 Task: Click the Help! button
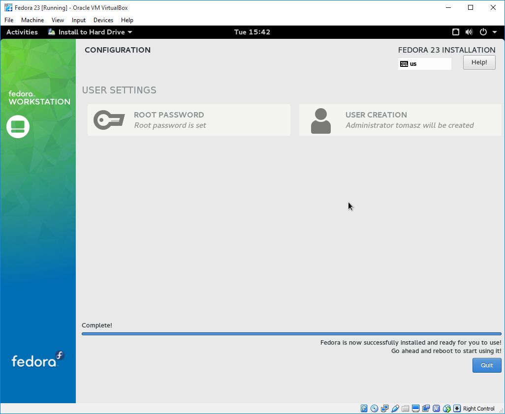tap(479, 62)
